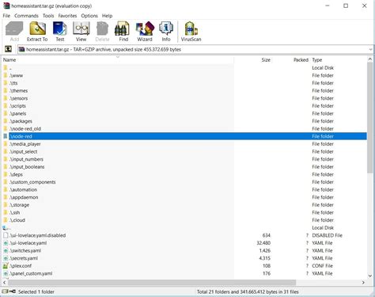Start VirusScan on the archive
The image size is (375, 297).
click(x=191, y=32)
